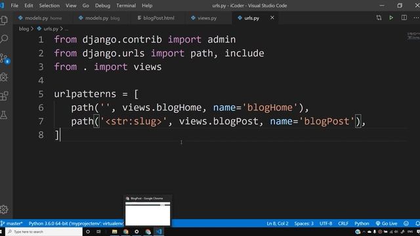Click Cortana circle on the taskbar
The height and width of the screenshot is (236, 420).
87,231
